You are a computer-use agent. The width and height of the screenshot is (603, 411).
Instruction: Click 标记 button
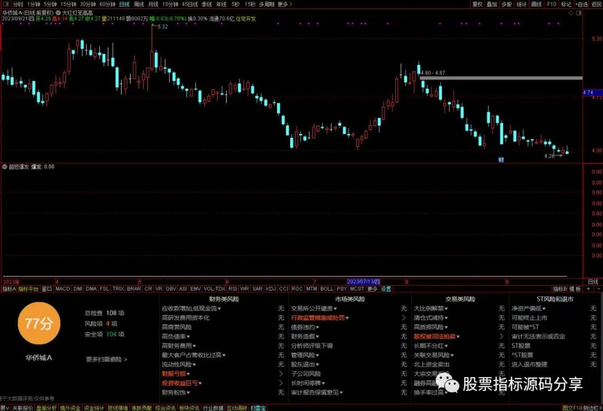(566, 4)
